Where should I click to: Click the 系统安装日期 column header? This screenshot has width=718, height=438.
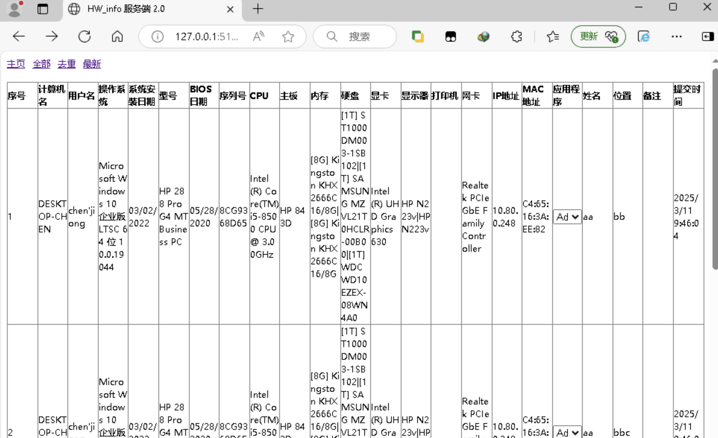143,95
